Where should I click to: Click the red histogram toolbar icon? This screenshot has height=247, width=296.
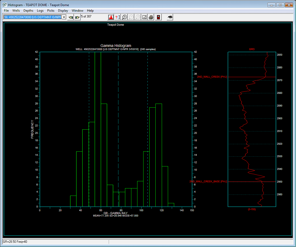pos(111,17)
